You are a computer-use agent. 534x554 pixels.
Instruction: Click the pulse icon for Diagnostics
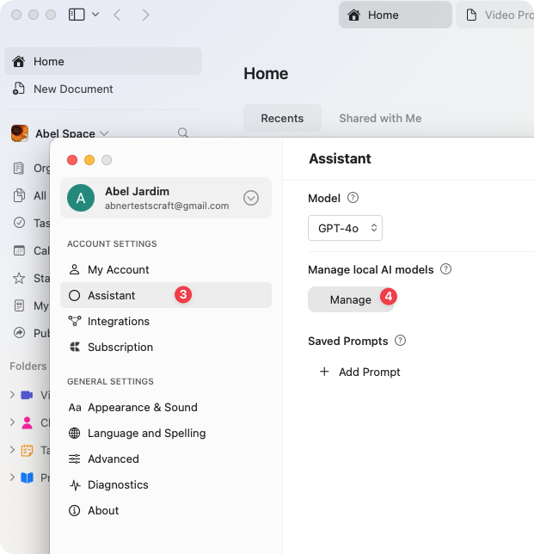click(x=75, y=485)
